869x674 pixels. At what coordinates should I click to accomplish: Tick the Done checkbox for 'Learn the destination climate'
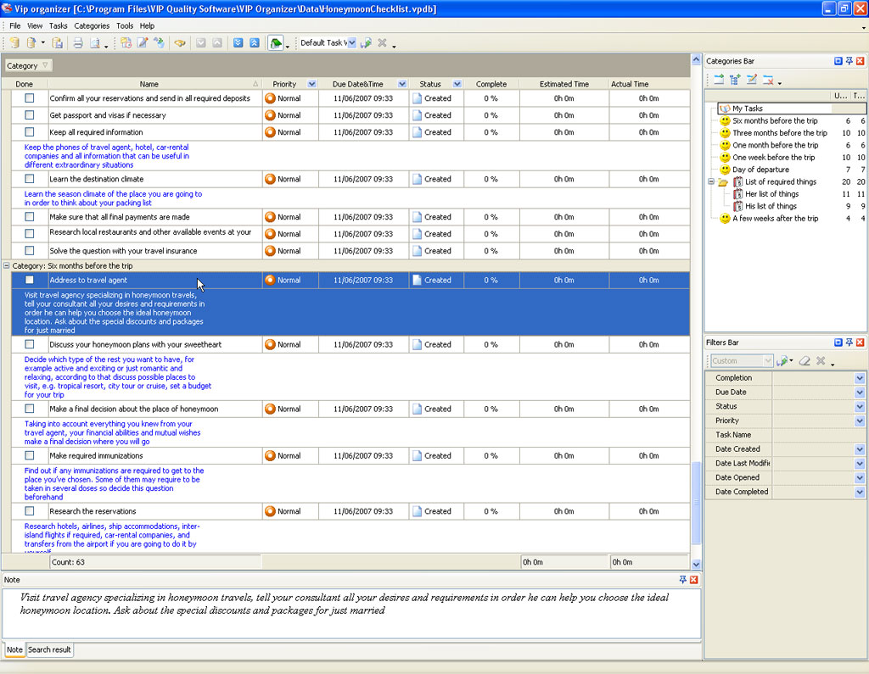click(x=30, y=179)
